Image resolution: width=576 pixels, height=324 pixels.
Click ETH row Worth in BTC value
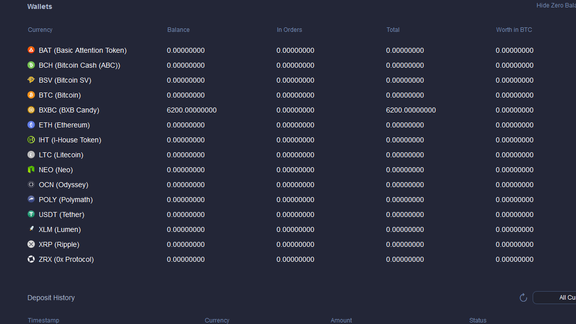click(515, 125)
